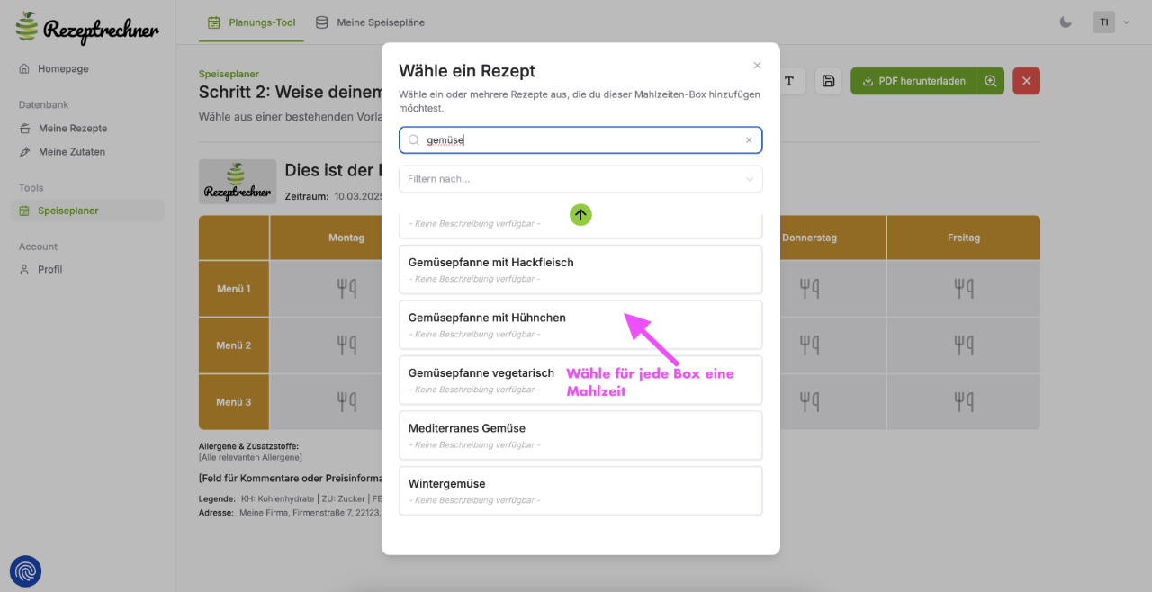This screenshot has height=592, width=1152.
Task: Go to Meine Zutaten in the sidebar
Action: point(71,152)
